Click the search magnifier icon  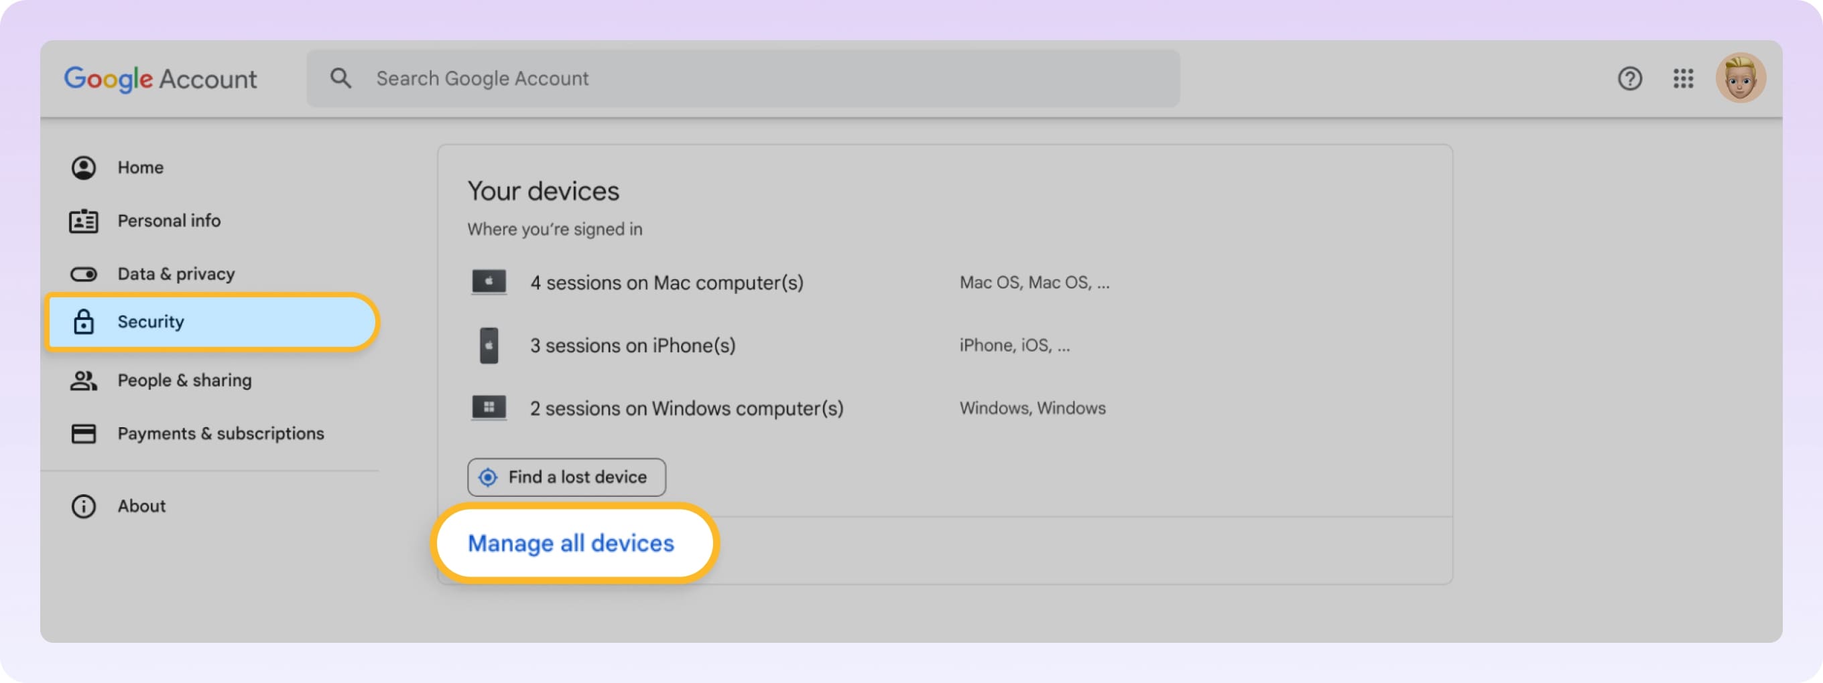(340, 78)
